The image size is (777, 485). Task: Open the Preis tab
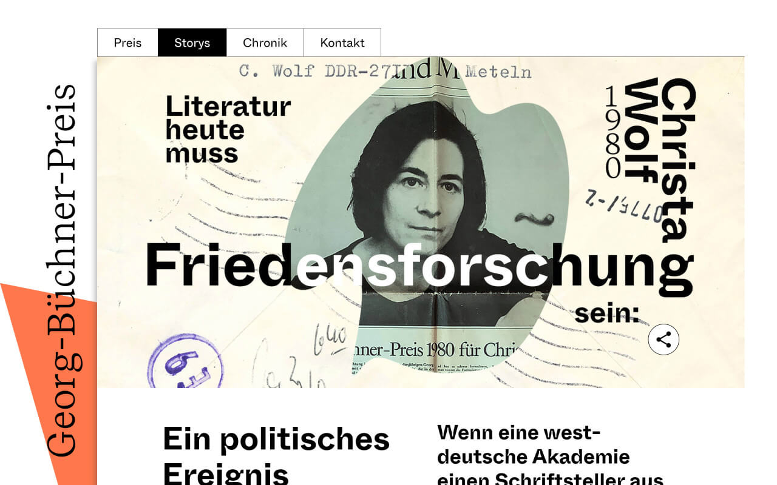tap(127, 42)
